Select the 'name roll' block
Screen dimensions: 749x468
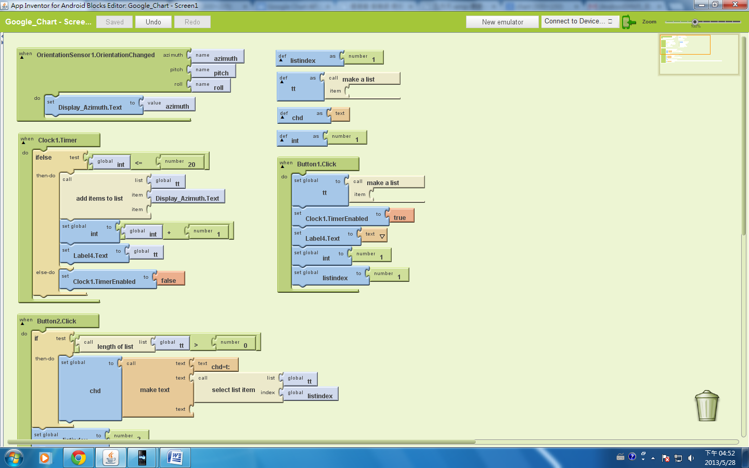click(209, 86)
